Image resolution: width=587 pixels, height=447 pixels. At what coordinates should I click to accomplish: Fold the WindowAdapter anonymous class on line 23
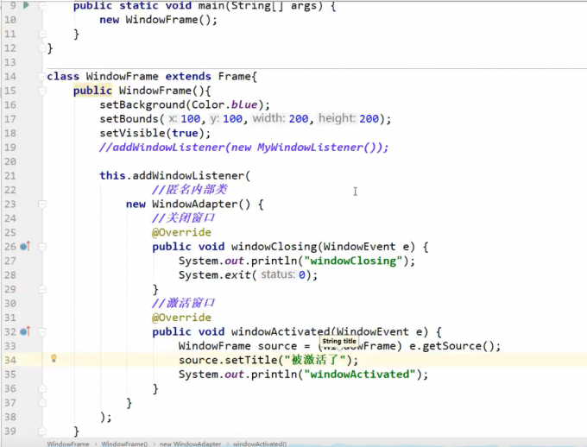[x=41, y=205]
